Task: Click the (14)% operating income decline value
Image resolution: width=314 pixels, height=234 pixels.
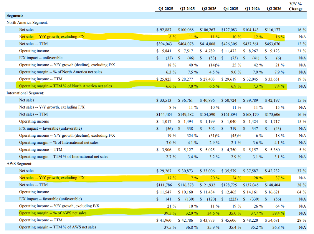Action: (214, 65)
